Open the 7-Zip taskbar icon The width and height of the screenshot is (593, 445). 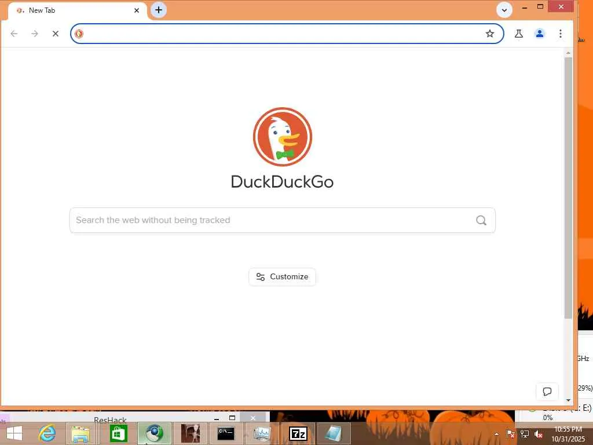298,433
